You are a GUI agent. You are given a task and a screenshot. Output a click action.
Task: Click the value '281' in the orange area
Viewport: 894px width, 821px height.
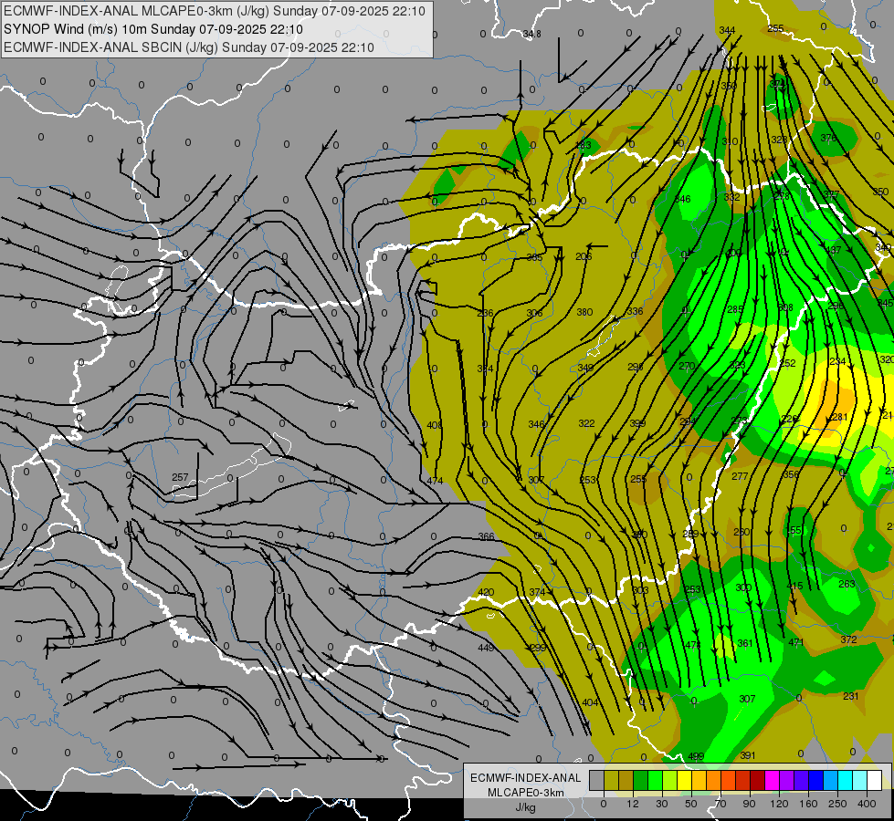pos(840,417)
